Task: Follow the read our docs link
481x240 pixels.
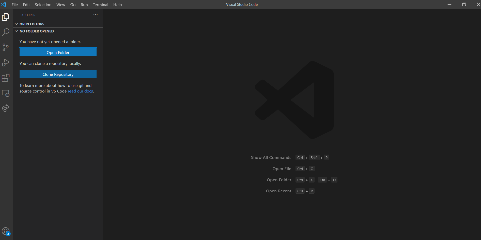Action: pos(80,91)
